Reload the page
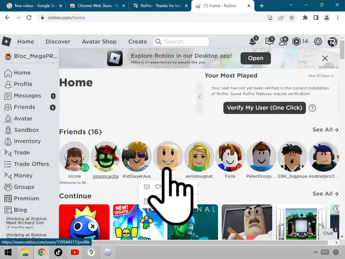This screenshot has height=259, width=345. (29, 18)
